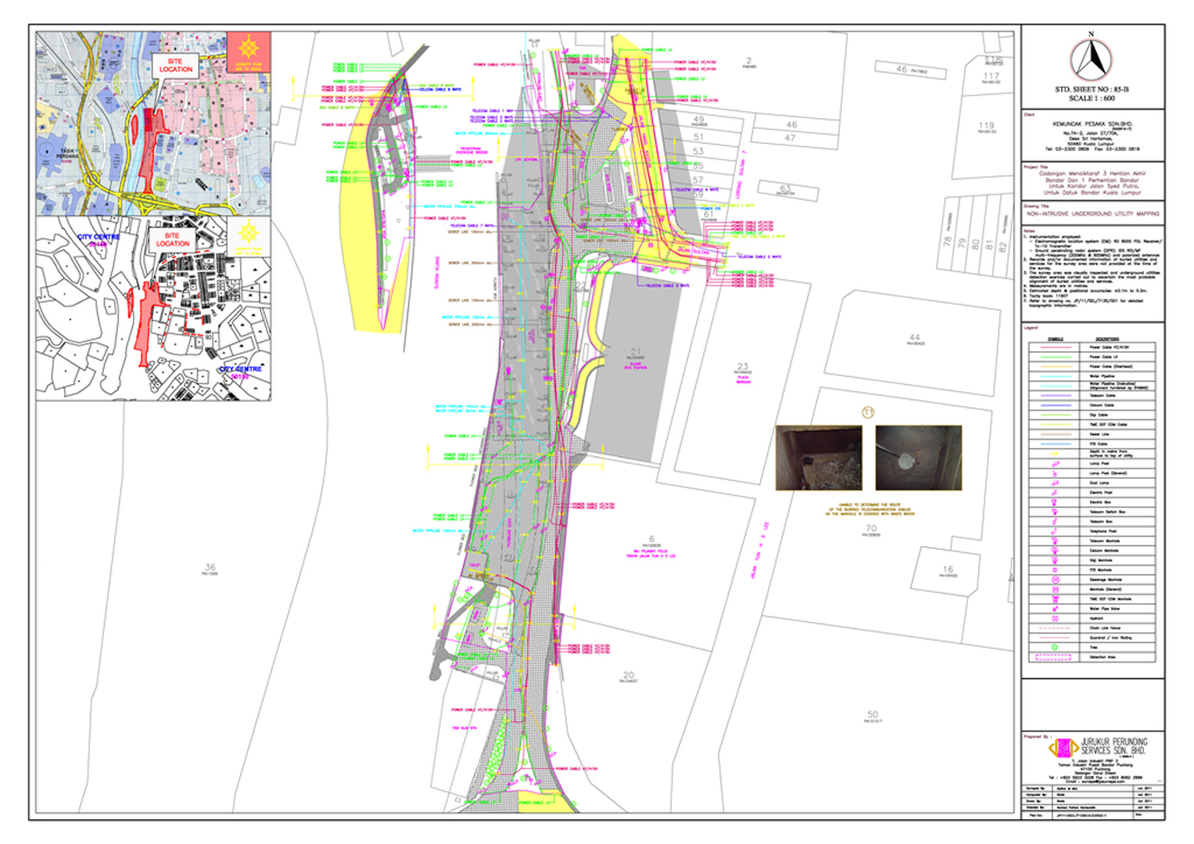This screenshot has height=844, width=1194.
Task: Click the cyan Water Pipeline legend line
Action: point(1055,376)
